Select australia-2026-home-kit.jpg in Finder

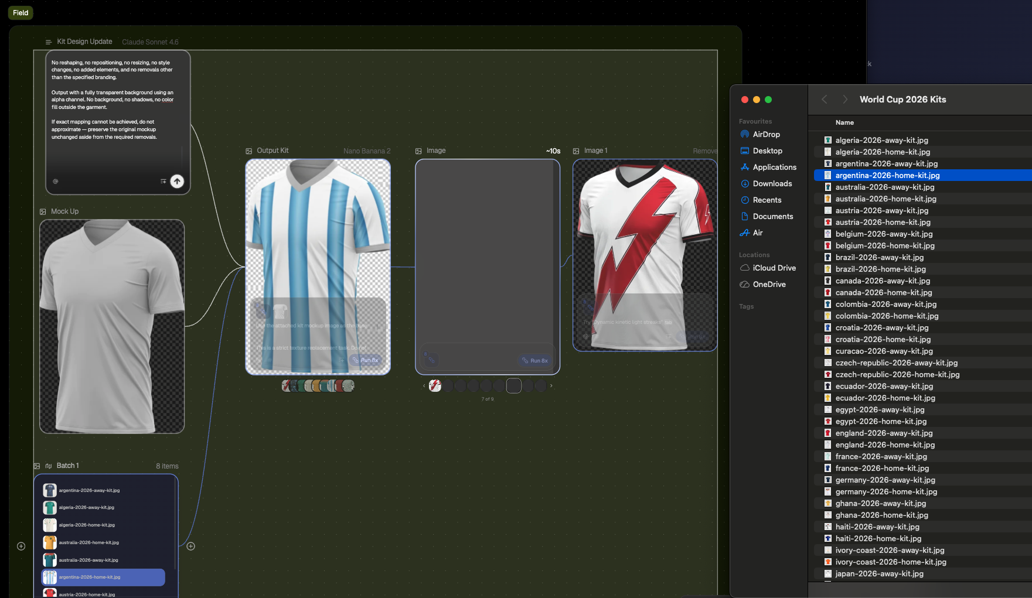click(x=923, y=199)
